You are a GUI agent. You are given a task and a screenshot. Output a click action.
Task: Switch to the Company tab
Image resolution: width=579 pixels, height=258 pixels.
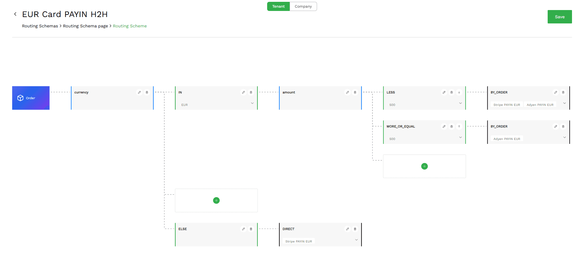coord(303,6)
